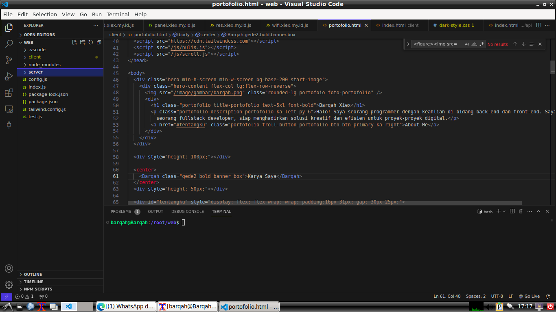Click the Refresh Explorer icon
556x312 pixels.
coord(90,42)
